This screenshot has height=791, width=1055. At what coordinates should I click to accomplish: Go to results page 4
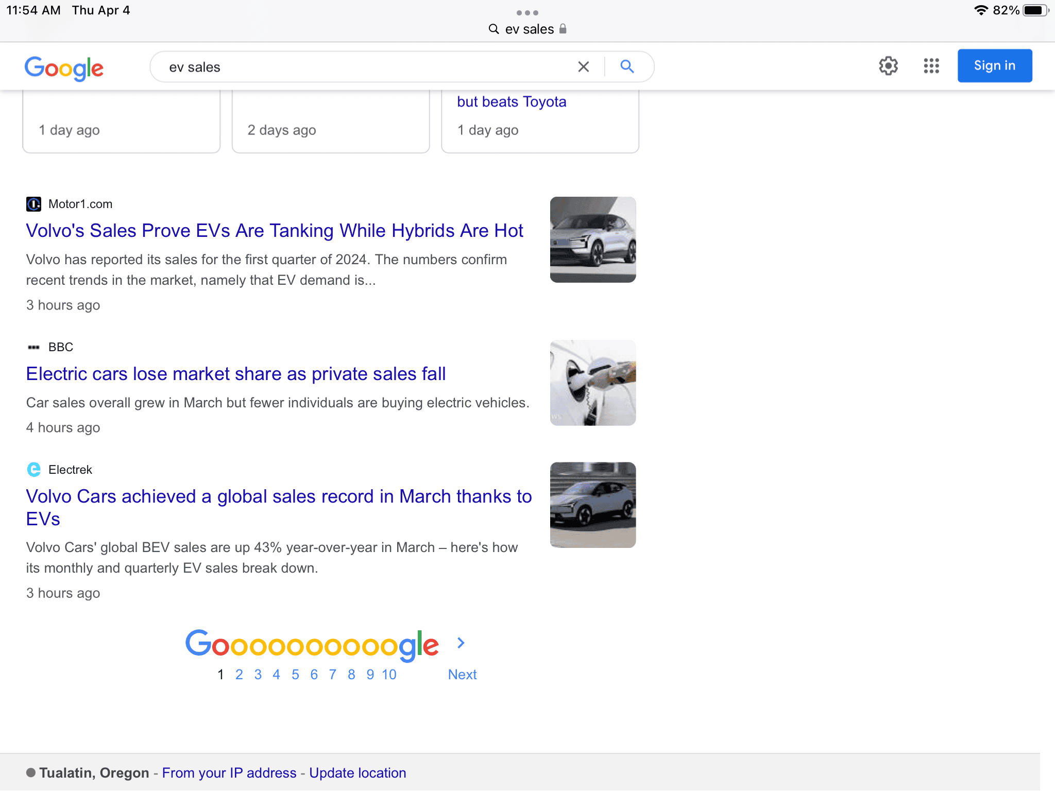point(277,675)
